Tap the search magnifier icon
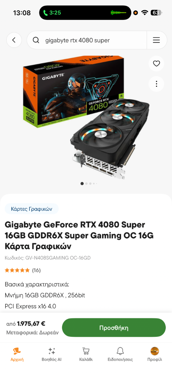The image size is (172, 375). point(36,40)
